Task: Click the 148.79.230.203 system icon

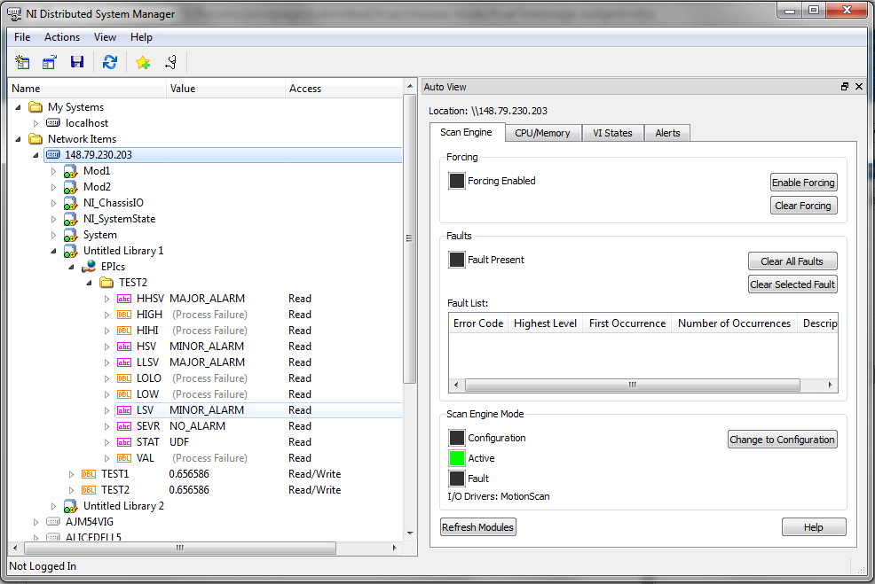Action: (x=53, y=155)
